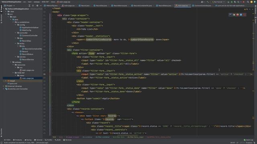Select WebConfig class in Project tree
Viewport: 257px width, 144px height.
click(25, 30)
